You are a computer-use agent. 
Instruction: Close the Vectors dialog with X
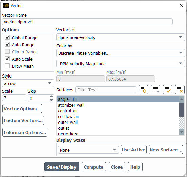[181, 5]
